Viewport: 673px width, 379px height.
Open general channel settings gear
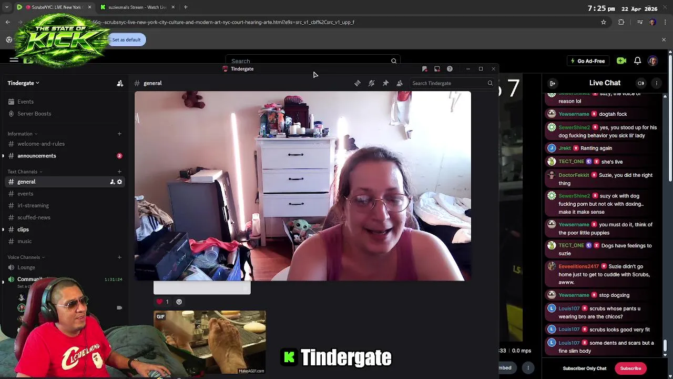coord(119,182)
